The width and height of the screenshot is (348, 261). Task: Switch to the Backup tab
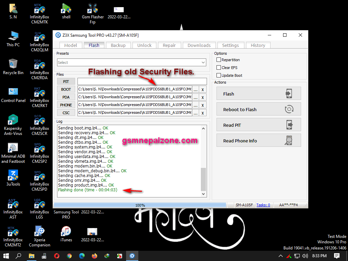click(x=118, y=45)
